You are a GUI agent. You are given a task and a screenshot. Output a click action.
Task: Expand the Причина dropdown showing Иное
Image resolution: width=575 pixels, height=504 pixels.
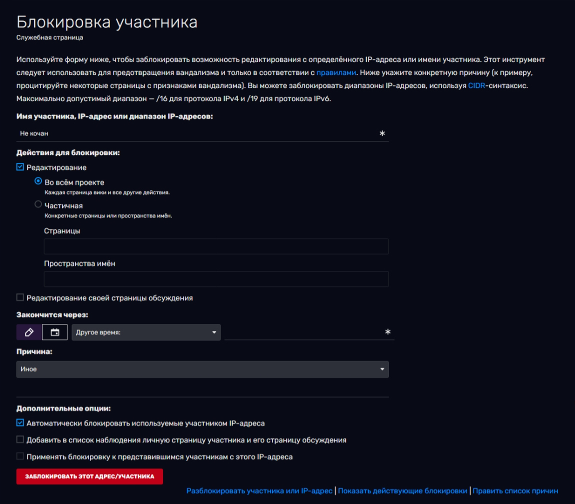[x=202, y=369]
